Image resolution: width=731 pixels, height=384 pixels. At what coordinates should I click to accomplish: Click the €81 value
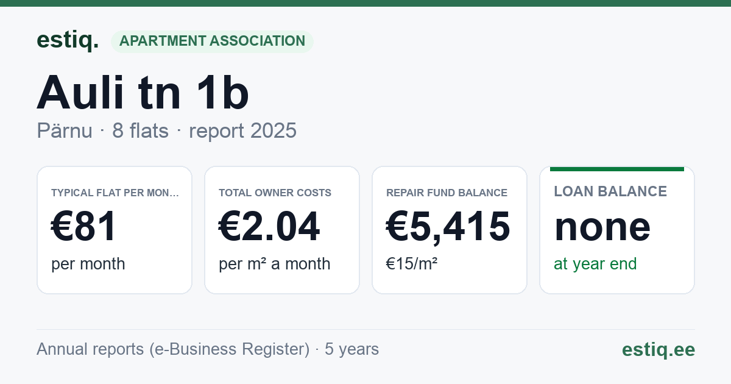click(x=84, y=227)
